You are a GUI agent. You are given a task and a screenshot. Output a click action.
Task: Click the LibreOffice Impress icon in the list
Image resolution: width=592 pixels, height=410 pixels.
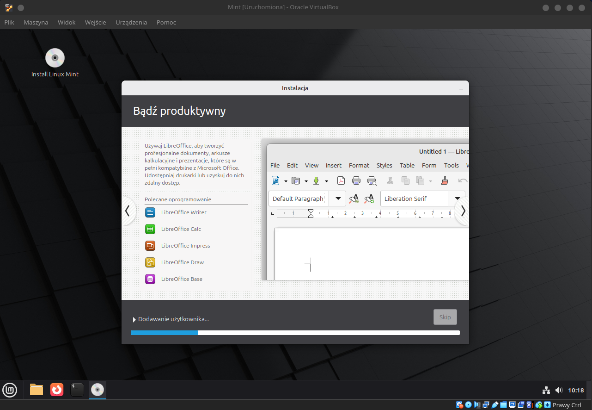point(150,246)
